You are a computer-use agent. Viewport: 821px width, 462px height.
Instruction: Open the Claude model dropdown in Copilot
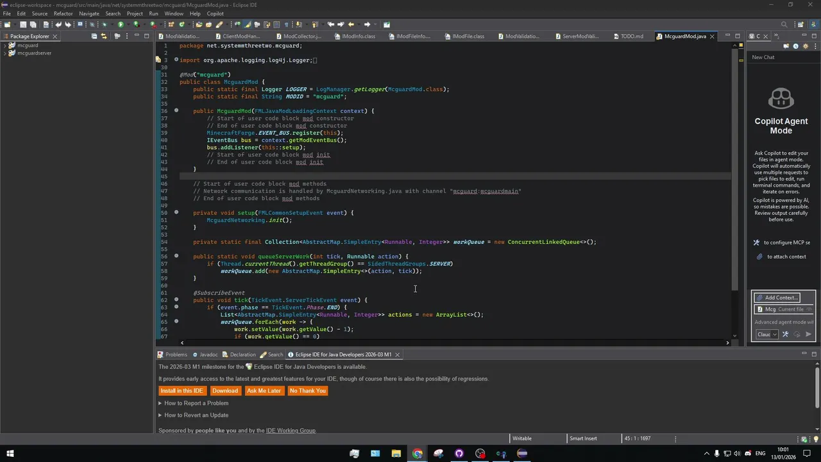[767, 334]
